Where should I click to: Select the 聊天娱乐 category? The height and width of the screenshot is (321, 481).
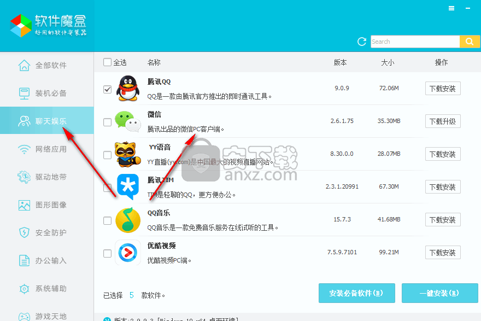coord(46,121)
